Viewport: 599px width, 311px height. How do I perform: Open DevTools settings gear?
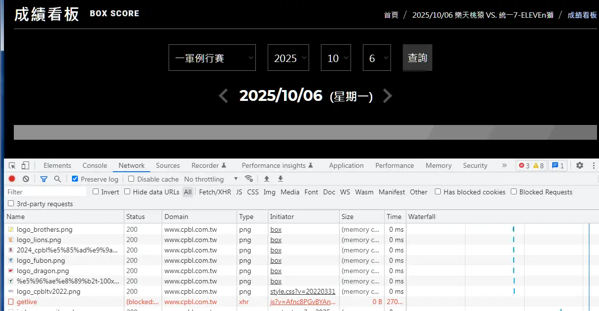(580, 165)
